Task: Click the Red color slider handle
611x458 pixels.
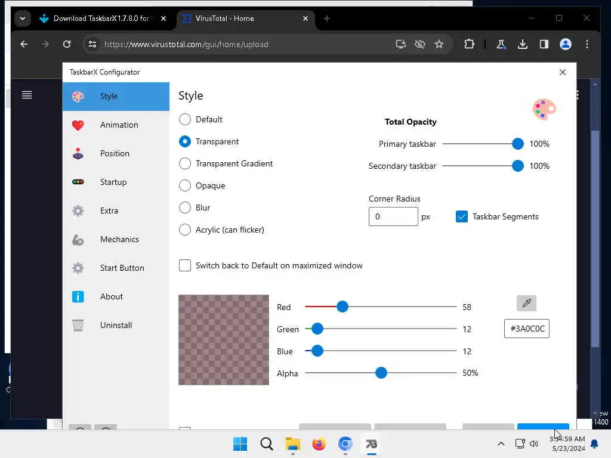Action: [342, 307]
